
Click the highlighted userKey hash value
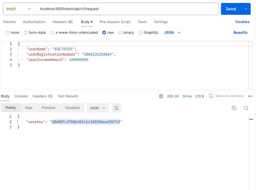[86, 122]
